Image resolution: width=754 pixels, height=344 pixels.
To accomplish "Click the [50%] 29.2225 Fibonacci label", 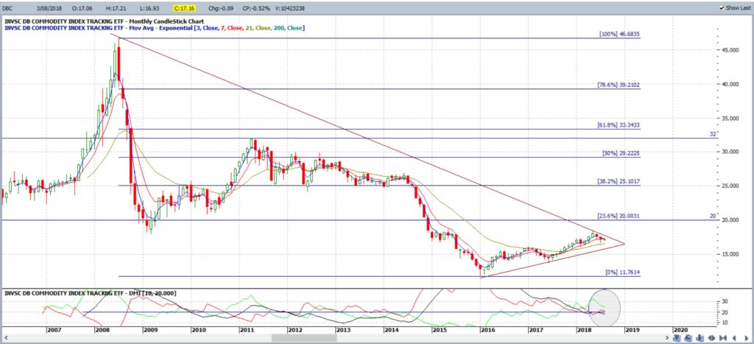I will click(x=621, y=153).
